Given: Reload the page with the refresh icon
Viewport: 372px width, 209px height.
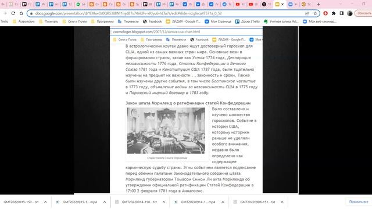Looking at the screenshot, I should click(x=13, y=13).
